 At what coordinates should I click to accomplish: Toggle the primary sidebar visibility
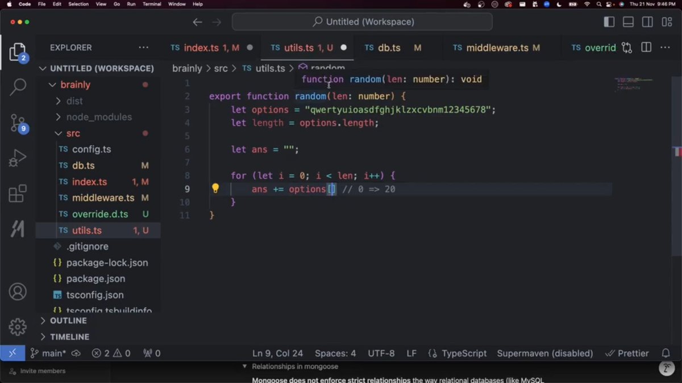point(609,21)
